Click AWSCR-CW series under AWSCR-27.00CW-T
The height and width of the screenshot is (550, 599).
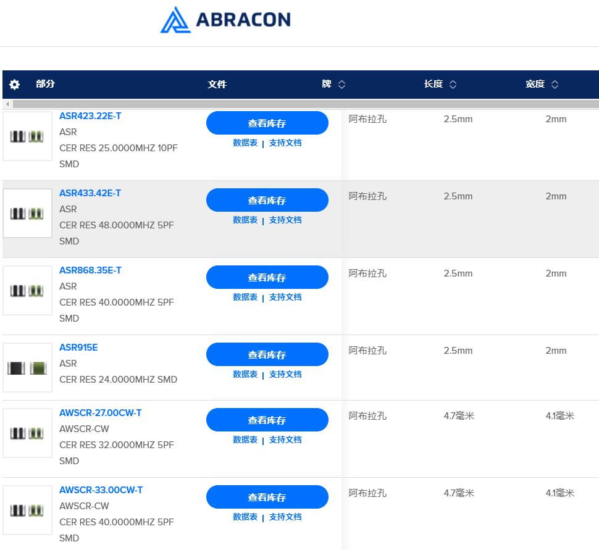tap(84, 429)
